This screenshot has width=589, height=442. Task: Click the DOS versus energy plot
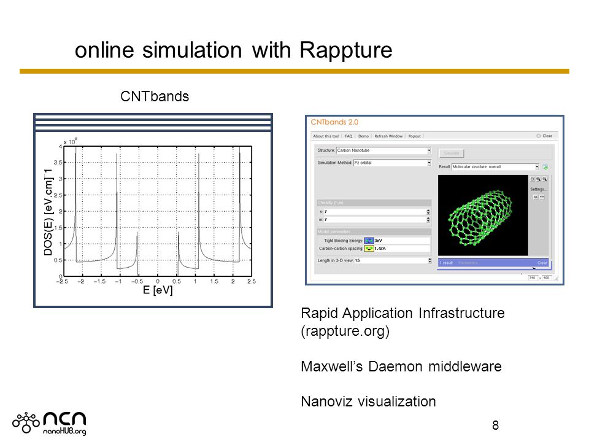[x=158, y=211]
